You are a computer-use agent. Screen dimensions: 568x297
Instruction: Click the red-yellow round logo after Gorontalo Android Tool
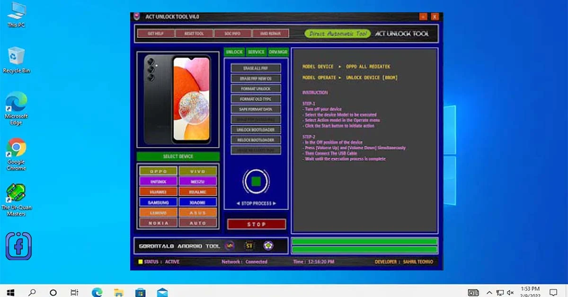[230, 246]
